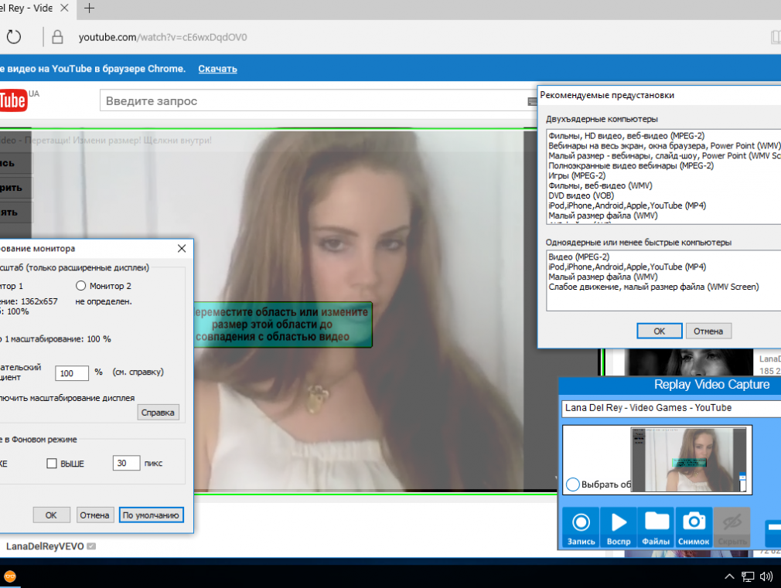Close the Lana Del Rey browser tab
Image resolution: width=781 pixels, height=588 pixels.
(x=64, y=8)
